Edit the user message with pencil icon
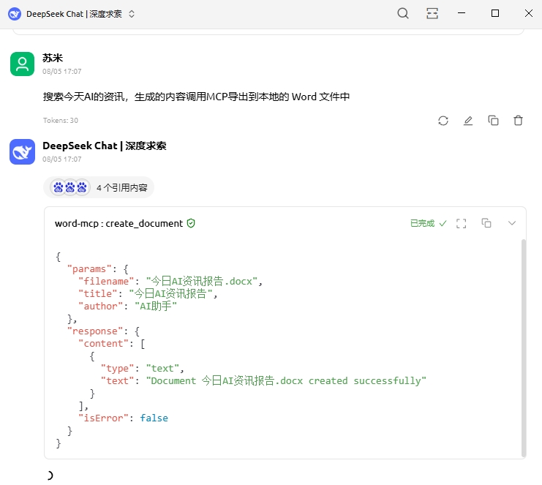The image size is (542, 485). pyautogui.click(x=468, y=121)
